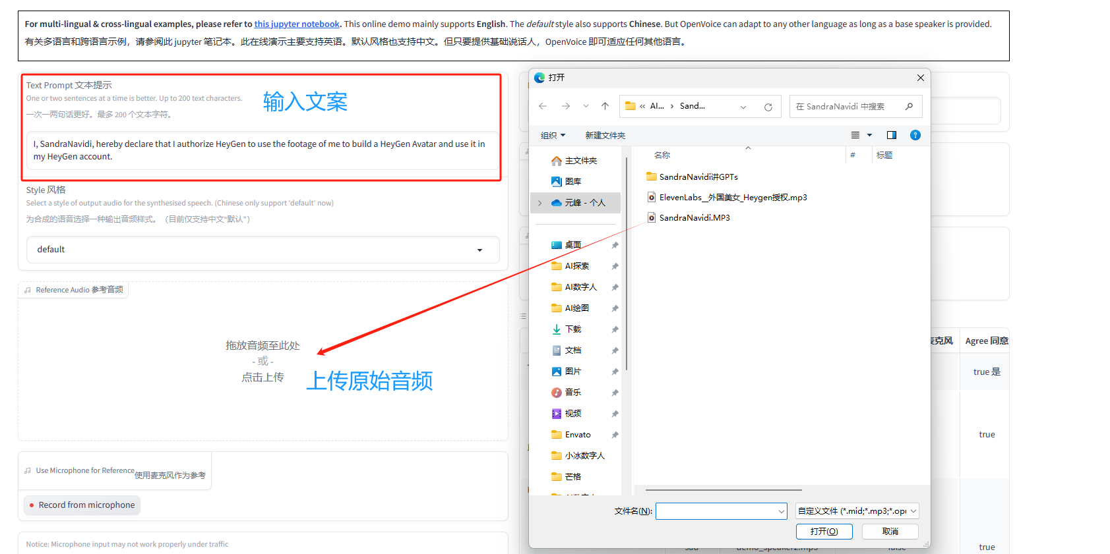Select 图库 in the navigation pane

[x=567, y=182]
